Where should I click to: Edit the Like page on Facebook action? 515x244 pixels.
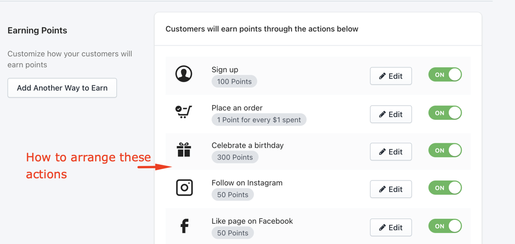(391, 228)
